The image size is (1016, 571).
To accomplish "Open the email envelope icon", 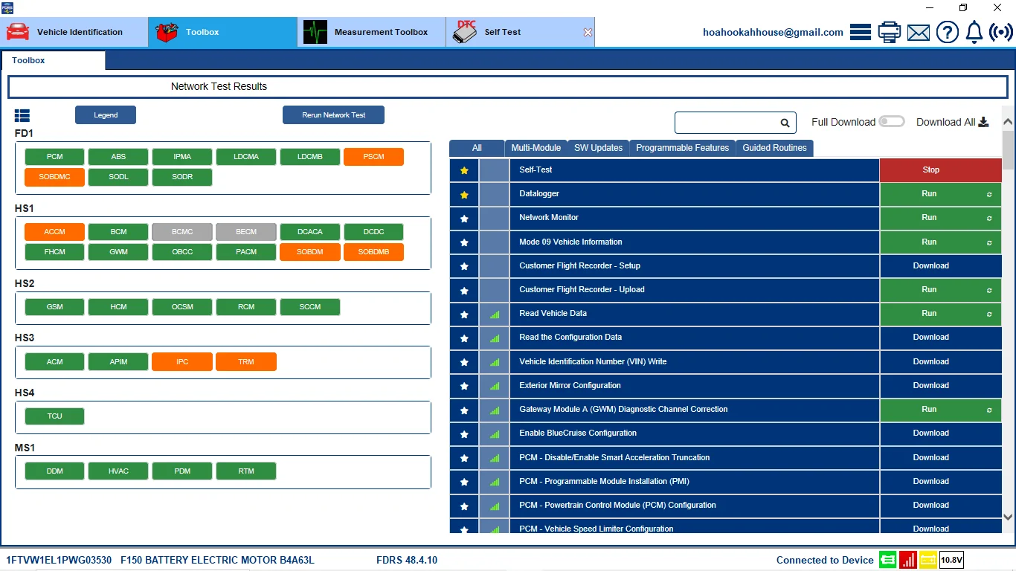I will (919, 33).
